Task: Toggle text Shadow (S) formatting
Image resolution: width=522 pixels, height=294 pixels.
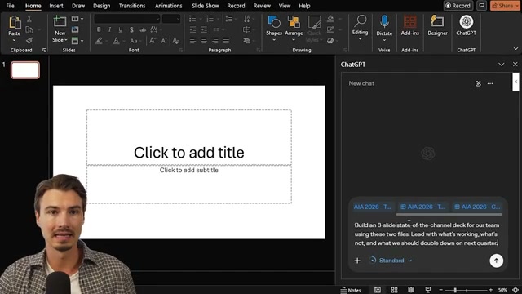Action: (131, 29)
